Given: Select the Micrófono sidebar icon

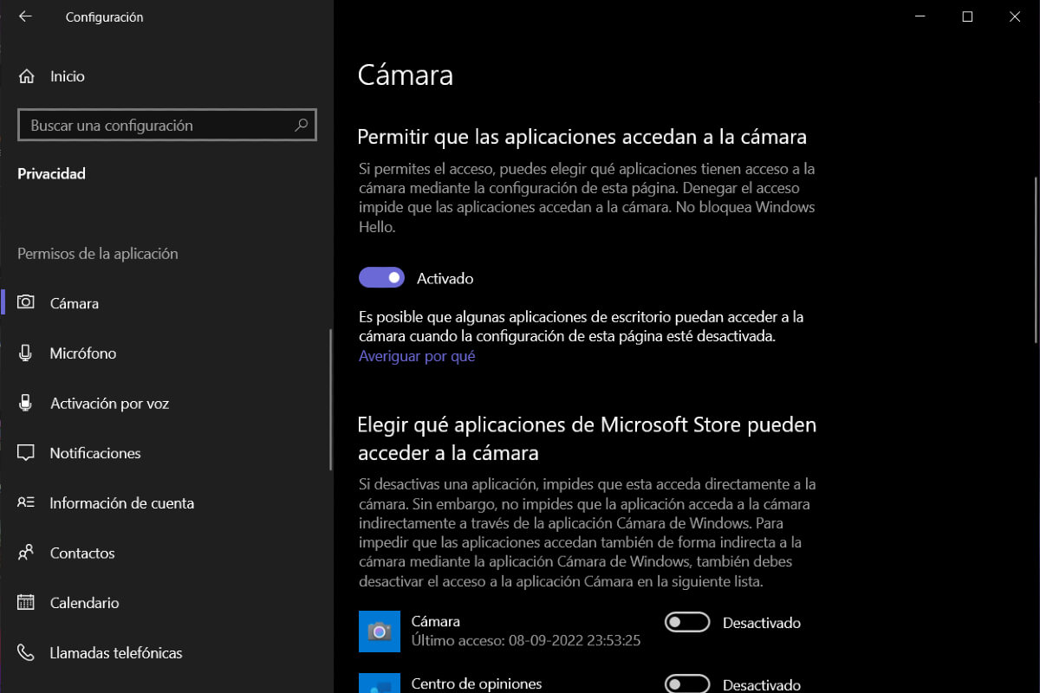Looking at the screenshot, I should tap(26, 353).
